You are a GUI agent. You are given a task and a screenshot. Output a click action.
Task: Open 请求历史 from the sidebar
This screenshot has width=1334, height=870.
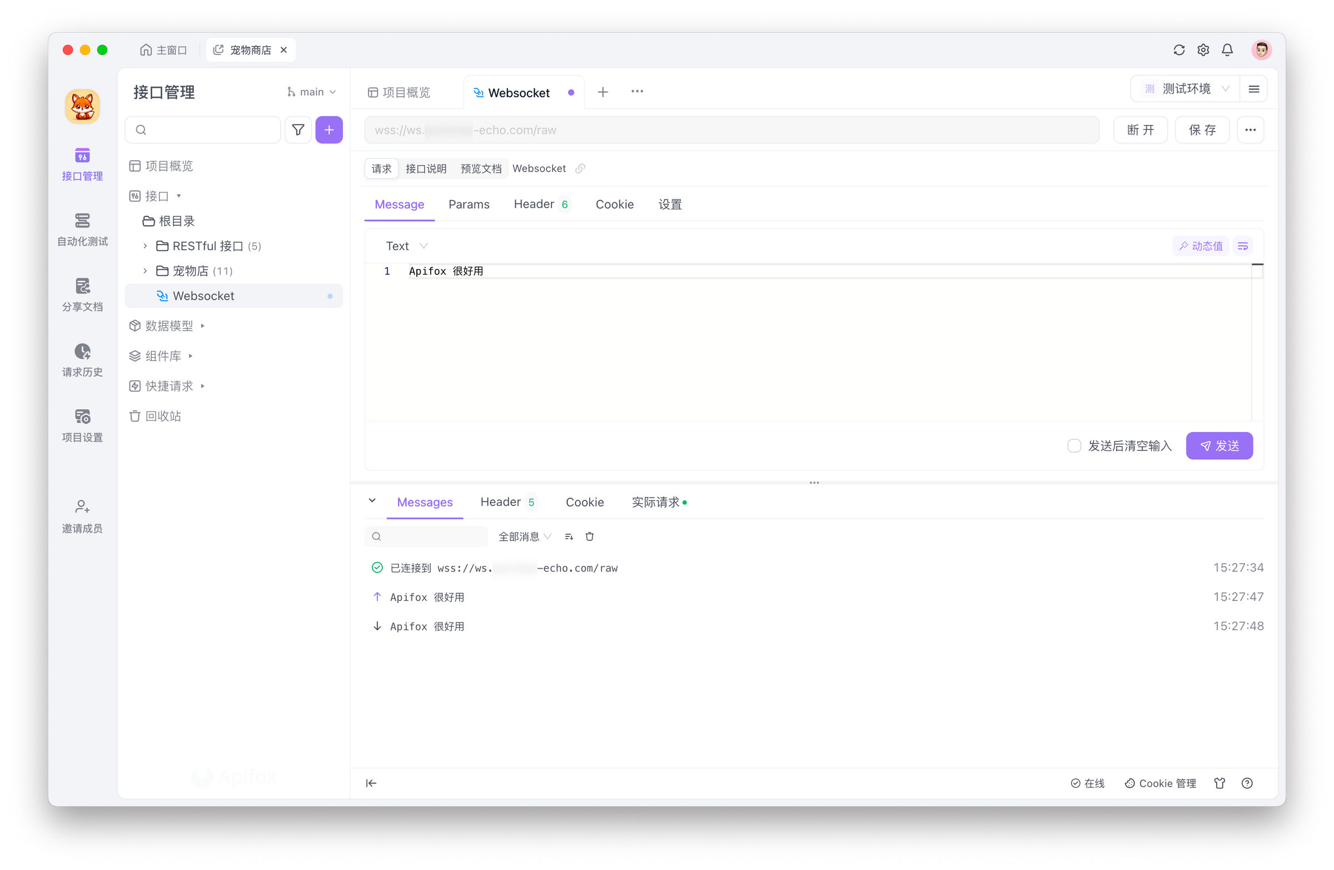tap(82, 360)
